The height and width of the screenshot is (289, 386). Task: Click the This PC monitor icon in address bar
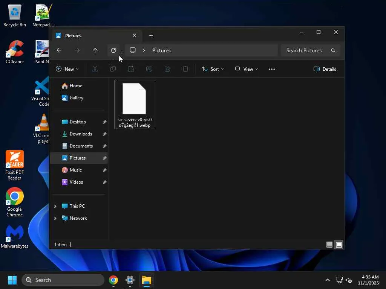[133, 50]
